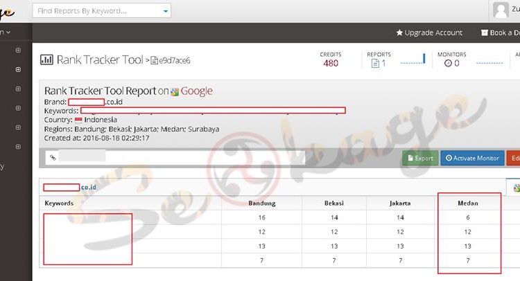Click the Monitors clock icon
This screenshot has width=520, height=281.
[x=447, y=64]
